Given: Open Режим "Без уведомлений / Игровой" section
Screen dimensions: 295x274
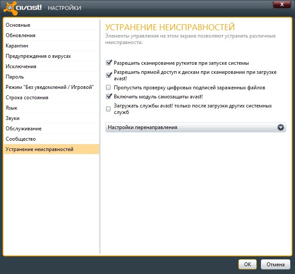Looking at the screenshot, I should coord(51,87).
